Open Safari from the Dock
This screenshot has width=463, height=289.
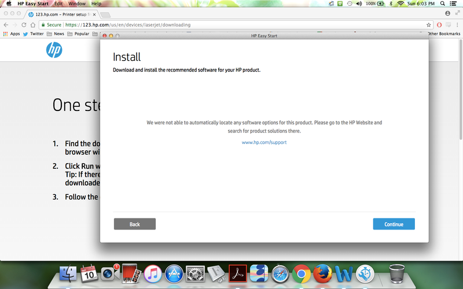tap(280, 273)
